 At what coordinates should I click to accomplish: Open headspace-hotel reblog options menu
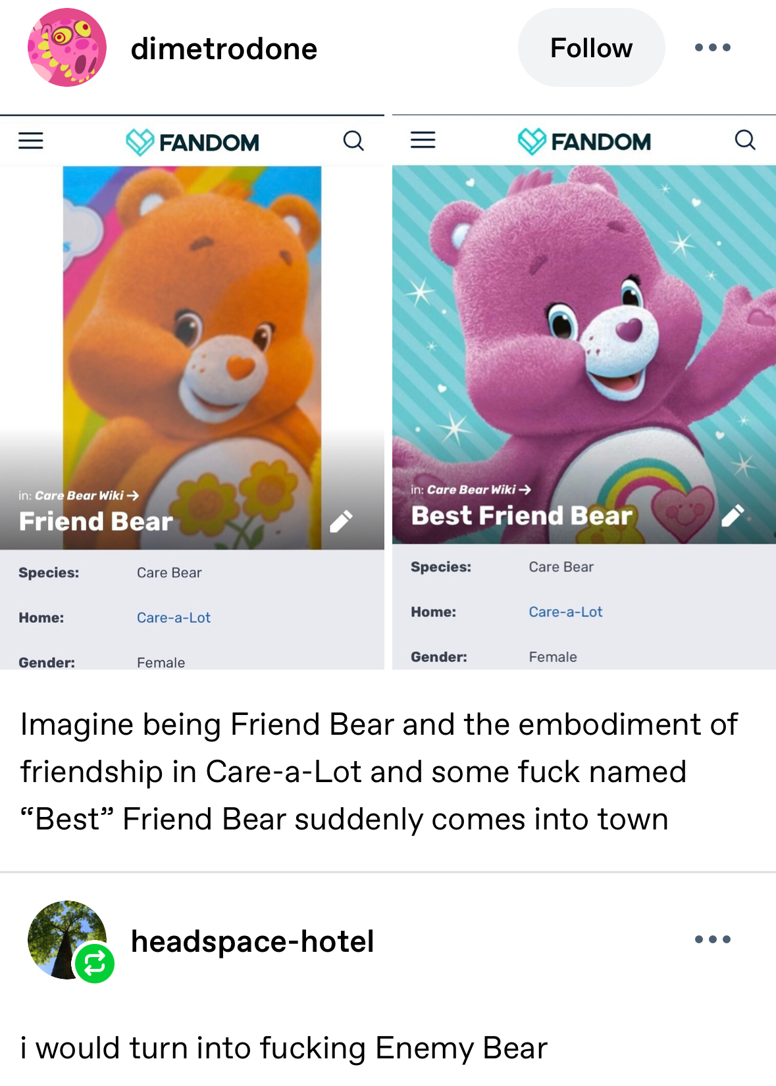point(713,939)
